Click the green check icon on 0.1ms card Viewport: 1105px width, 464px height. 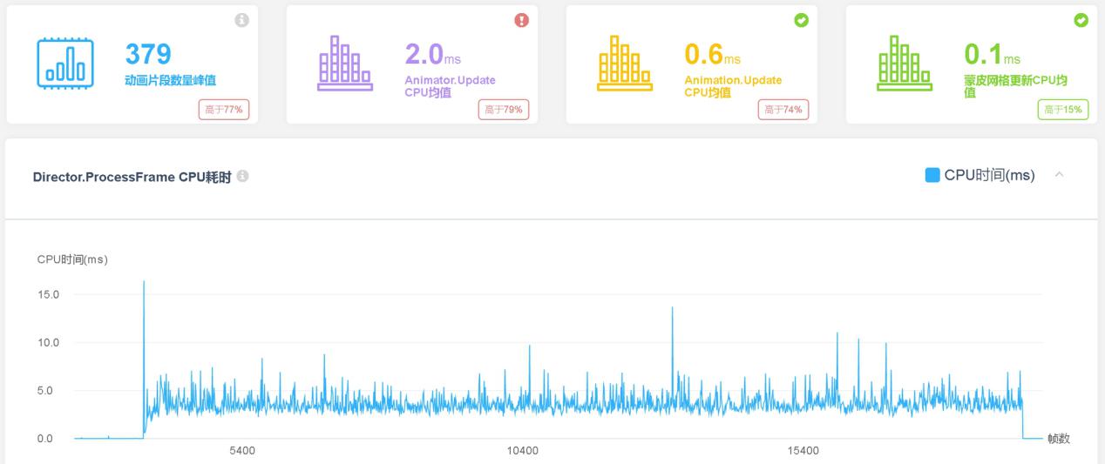[1081, 20]
